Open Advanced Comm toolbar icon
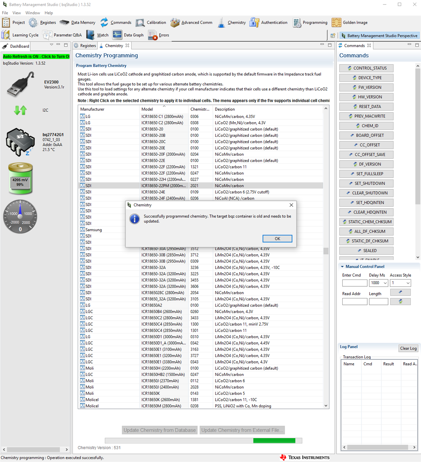The height and width of the screenshot is (462, 421). [175, 23]
